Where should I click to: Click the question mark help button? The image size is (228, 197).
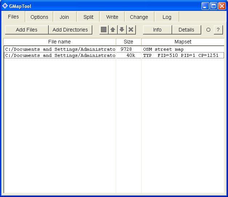(218, 30)
